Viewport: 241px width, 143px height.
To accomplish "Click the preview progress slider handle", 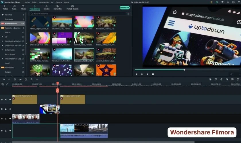I will pyautogui.click(x=184, y=70).
